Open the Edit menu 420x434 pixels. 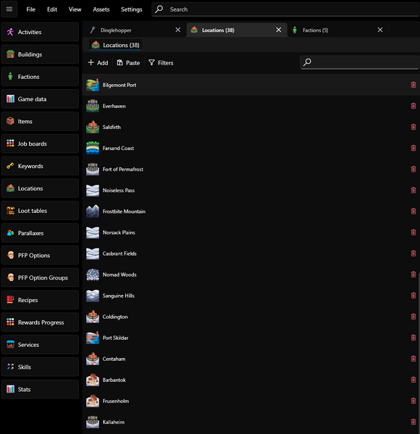[x=52, y=9]
